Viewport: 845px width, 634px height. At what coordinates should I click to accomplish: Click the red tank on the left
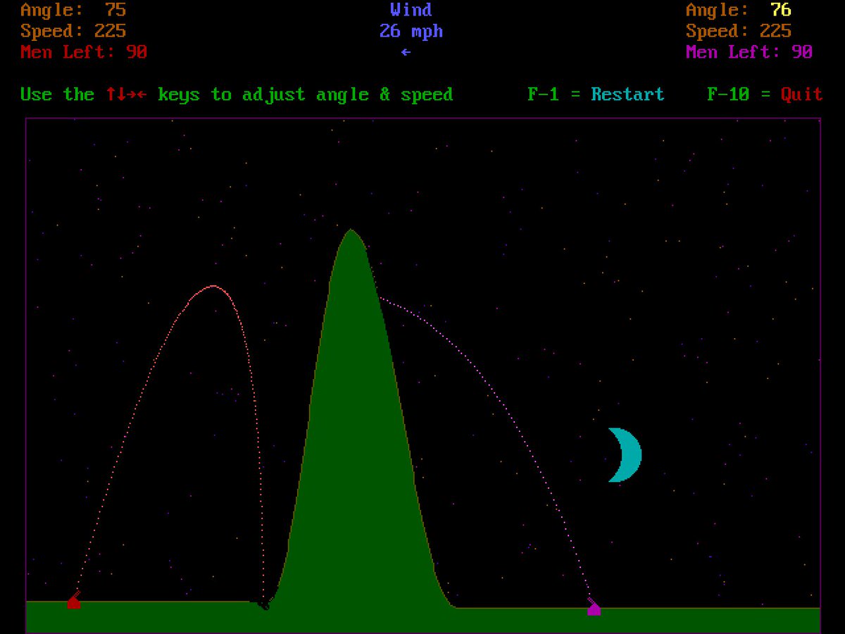click(x=73, y=601)
